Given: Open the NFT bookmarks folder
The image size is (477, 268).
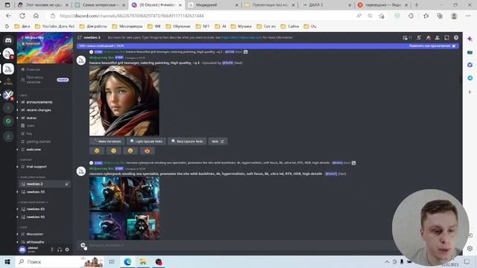Looking at the screenshot, I should (x=203, y=27).
